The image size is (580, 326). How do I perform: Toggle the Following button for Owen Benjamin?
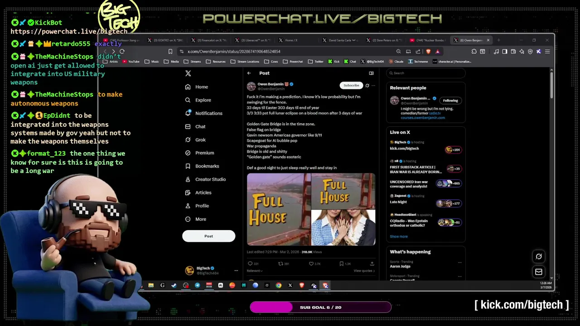(450, 101)
